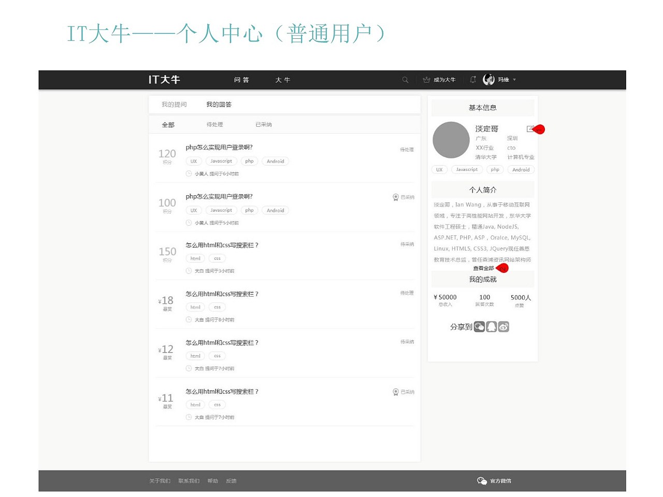
Task: Open the 帮助 footer link
Action: click(213, 481)
